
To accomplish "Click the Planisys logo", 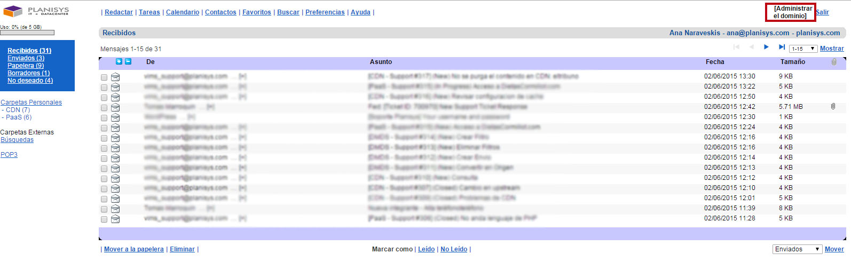I will [x=36, y=11].
